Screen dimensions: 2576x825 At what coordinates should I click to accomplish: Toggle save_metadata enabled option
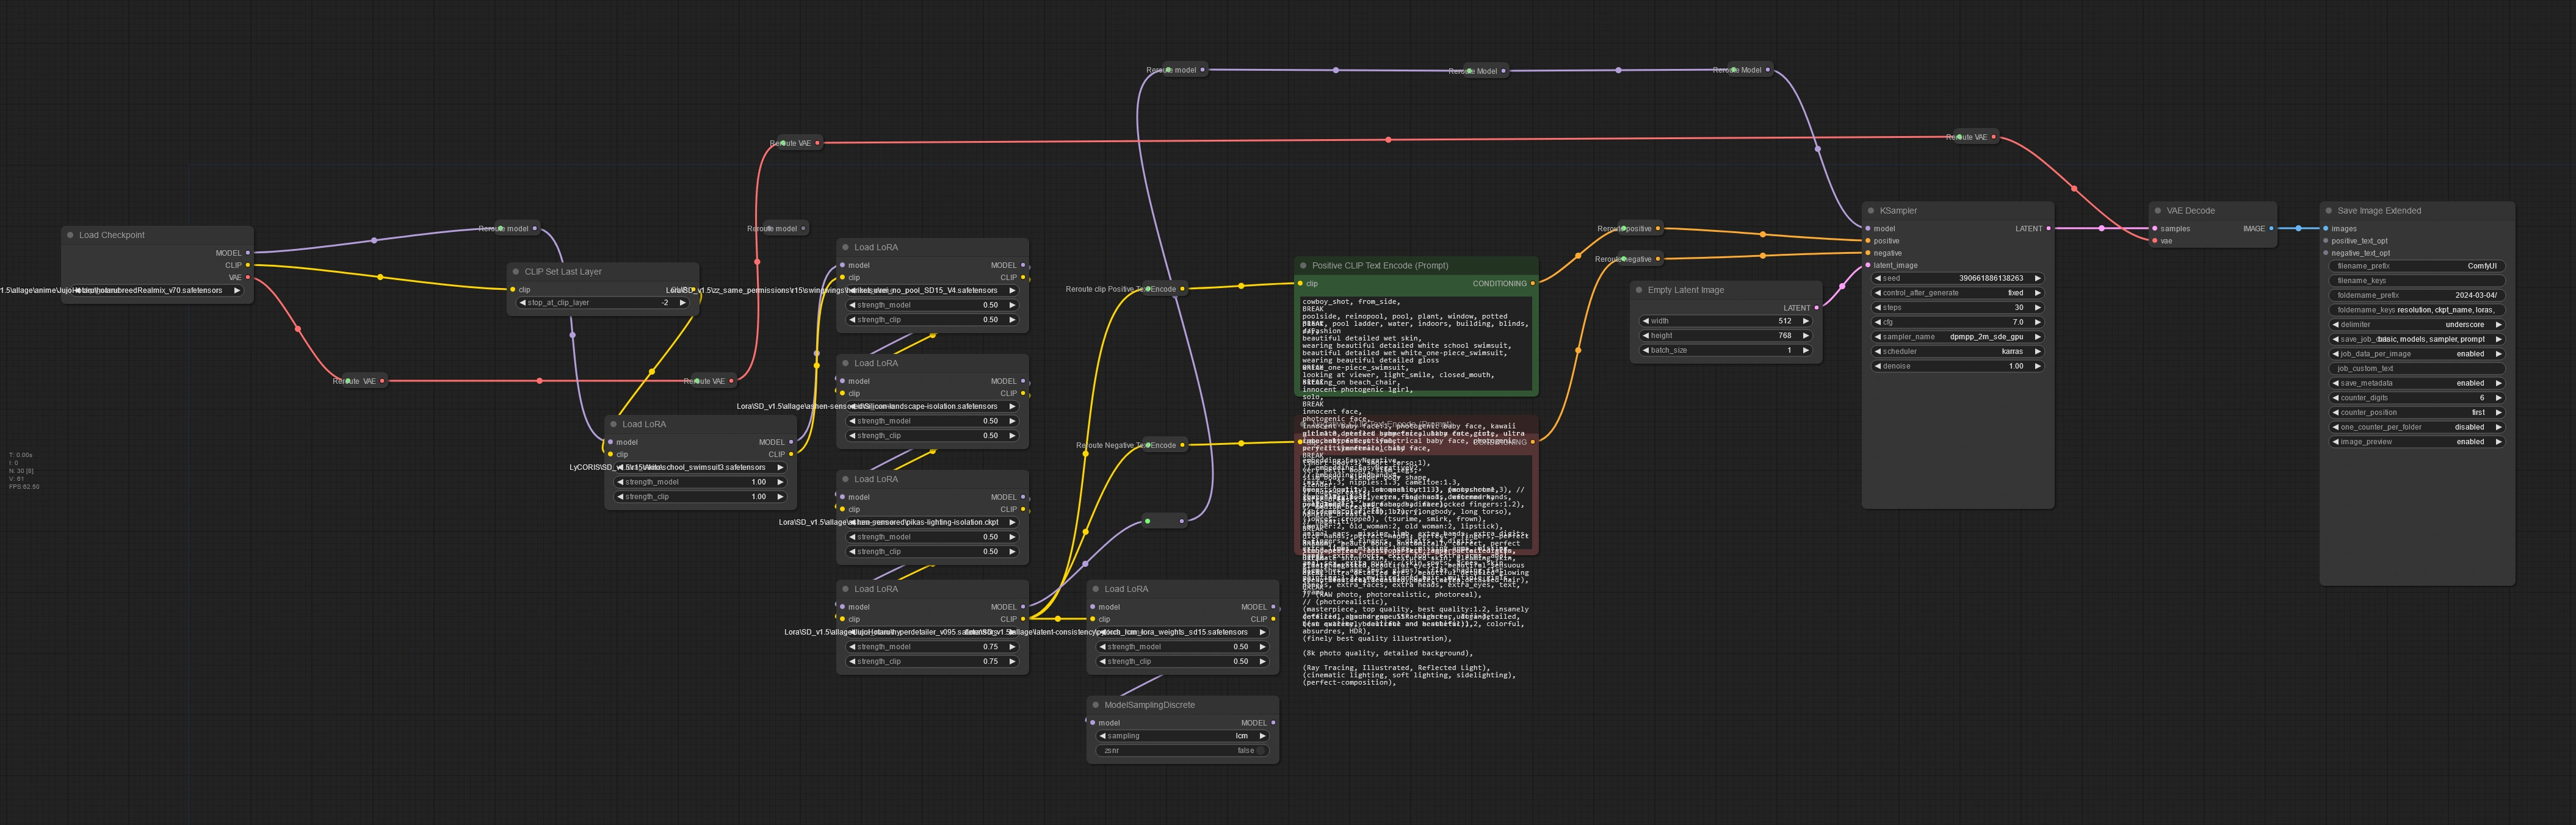pyautogui.click(x=2416, y=383)
